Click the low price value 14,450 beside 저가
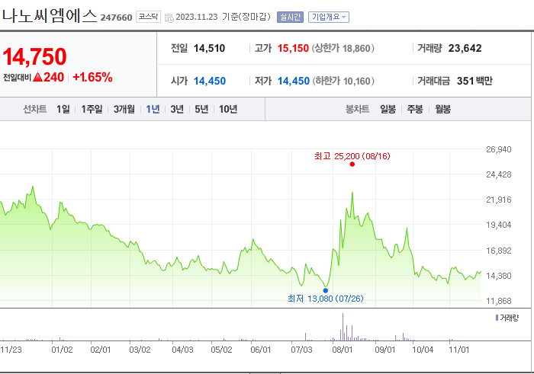Viewport: 534px width, 374px height. pyautogui.click(x=293, y=81)
